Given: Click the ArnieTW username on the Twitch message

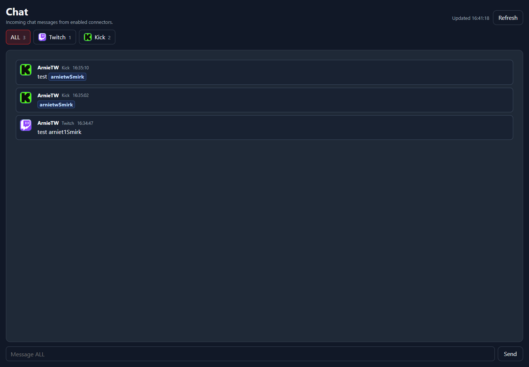Looking at the screenshot, I should pos(48,123).
